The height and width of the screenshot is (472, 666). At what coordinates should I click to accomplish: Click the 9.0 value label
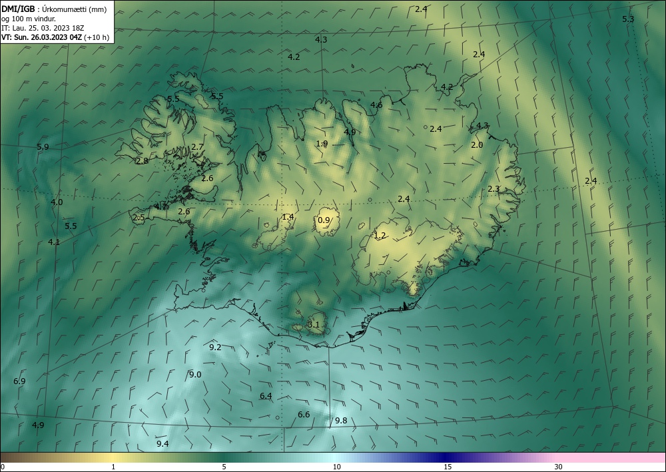click(195, 374)
